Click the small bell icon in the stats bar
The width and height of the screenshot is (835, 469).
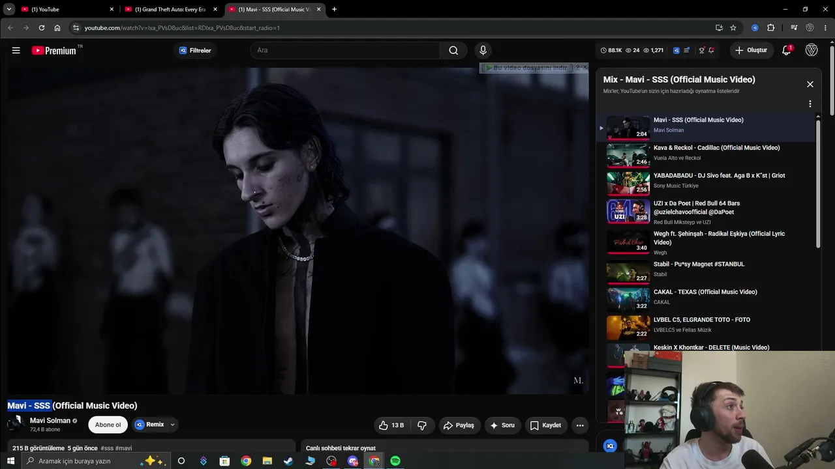coord(711,50)
